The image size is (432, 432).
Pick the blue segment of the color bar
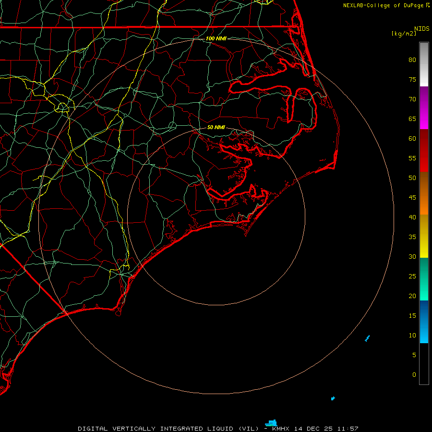424,322
